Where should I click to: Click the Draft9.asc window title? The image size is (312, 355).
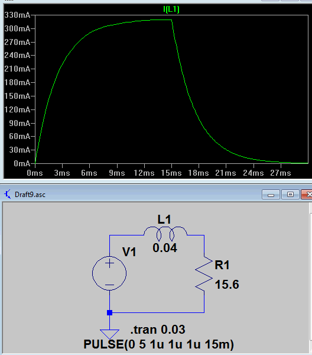[30, 195]
